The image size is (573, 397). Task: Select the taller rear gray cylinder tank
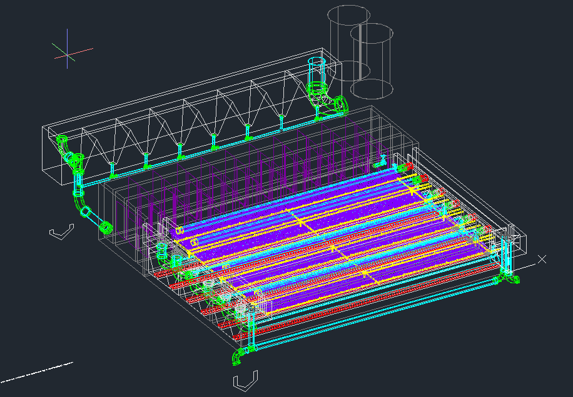(348, 43)
